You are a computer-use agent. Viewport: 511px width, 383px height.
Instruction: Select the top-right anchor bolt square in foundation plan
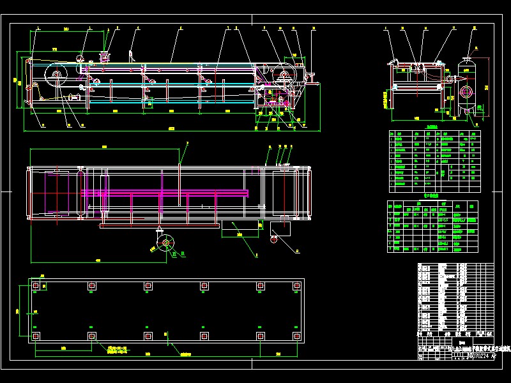pyautogui.click(x=296, y=285)
